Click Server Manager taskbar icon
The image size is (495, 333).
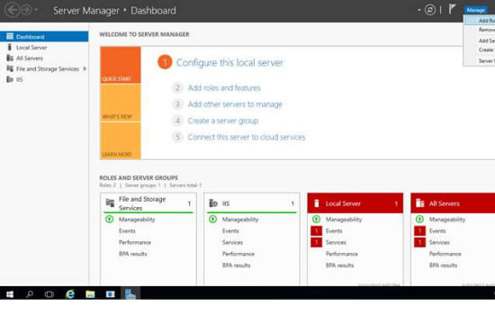tap(130, 293)
